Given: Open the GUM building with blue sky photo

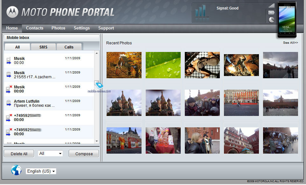Looking at the screenshot, I should (124, 141).
